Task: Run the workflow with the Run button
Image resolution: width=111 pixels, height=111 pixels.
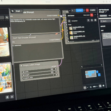Action: coord(80,10)
